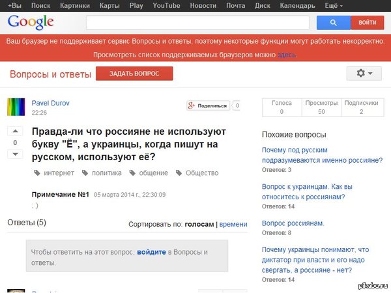
Task: Open the Вопросы и ответы heading link
Action: point(50,74)
